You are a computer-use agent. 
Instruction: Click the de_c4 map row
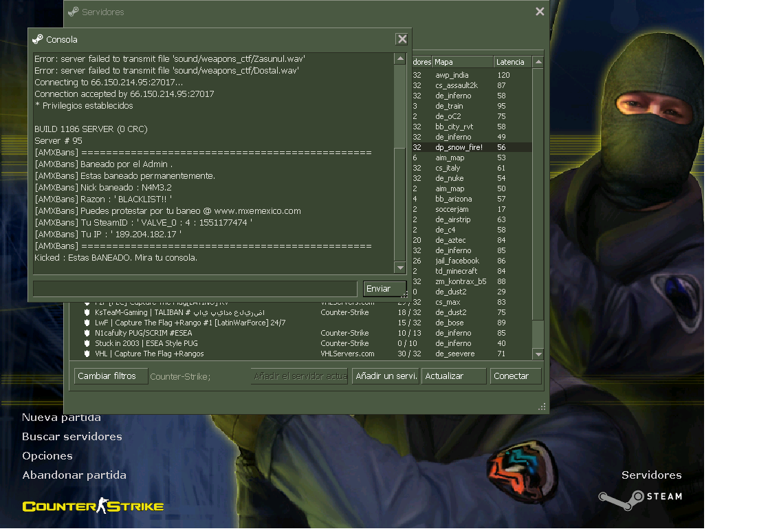pos(472,230)
